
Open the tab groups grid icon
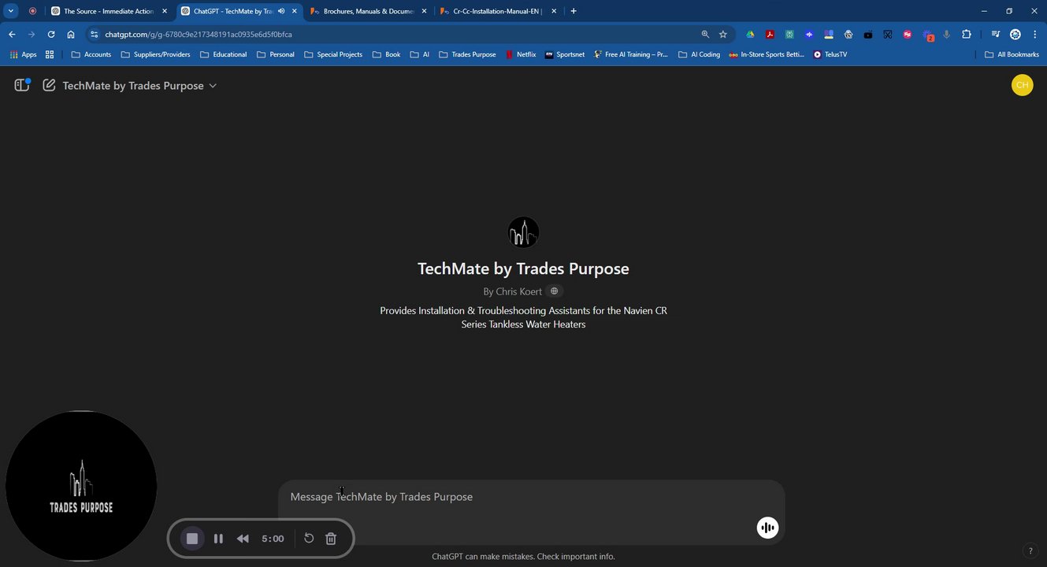(50, 54)
